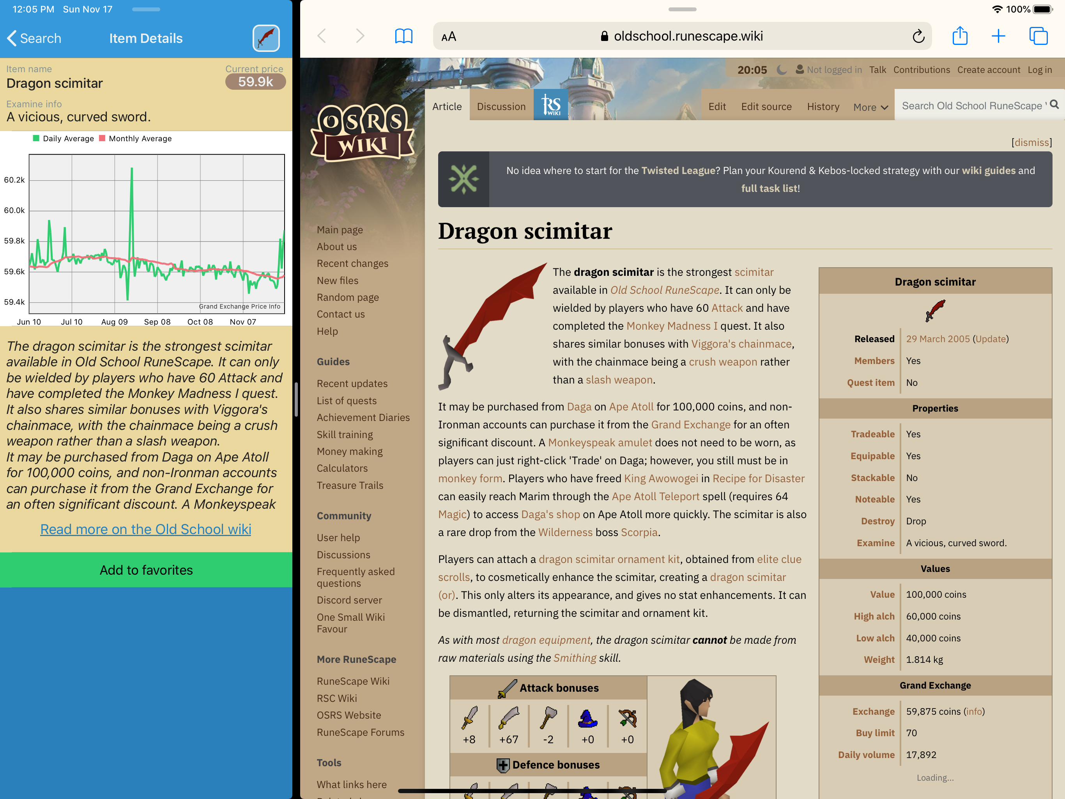Open Contributions in wiki header
This screenshot has height=799, width=1065.
point(922,70)
